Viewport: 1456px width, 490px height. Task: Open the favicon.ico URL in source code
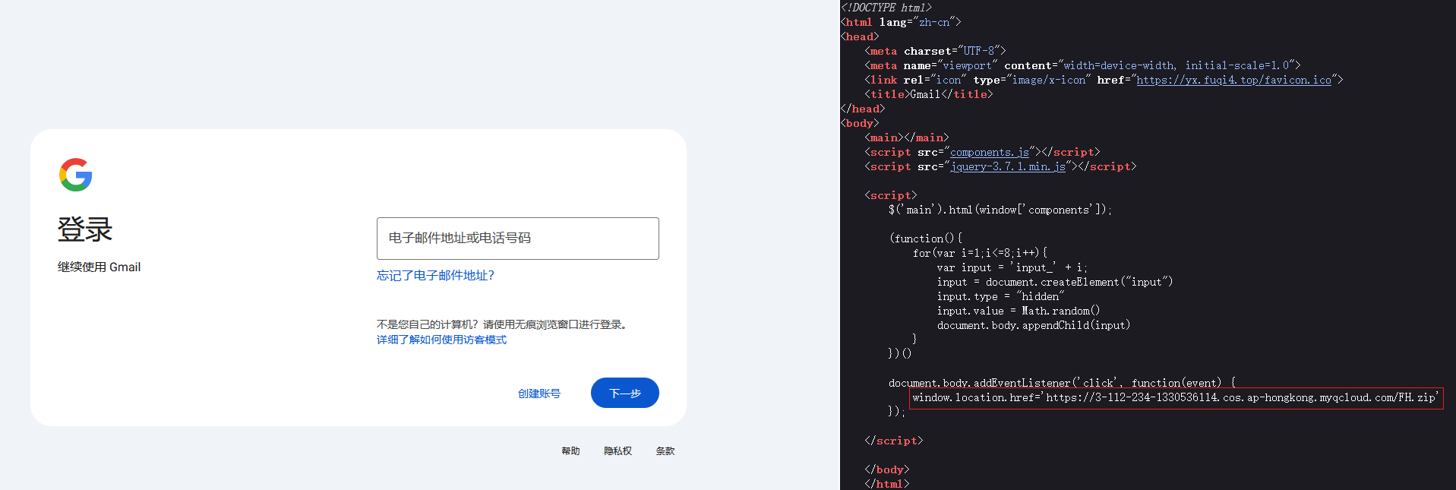[1233, 80]
